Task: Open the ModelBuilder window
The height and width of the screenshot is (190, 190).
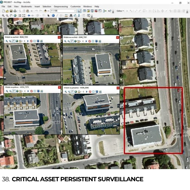Action: [105, 11]
